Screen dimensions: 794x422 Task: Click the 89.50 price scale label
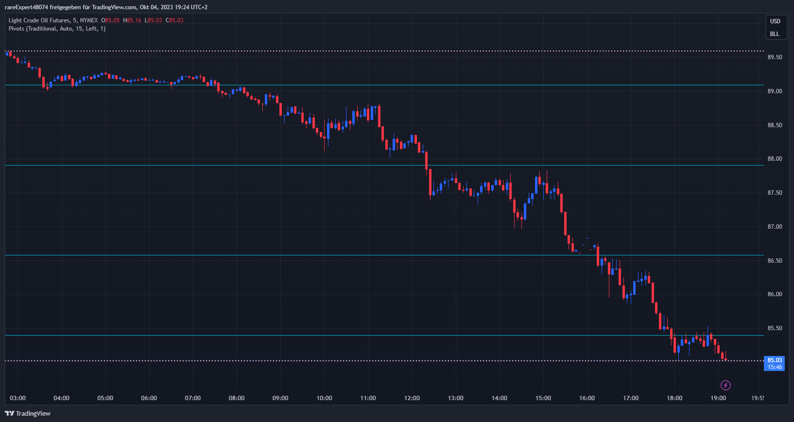775,57
